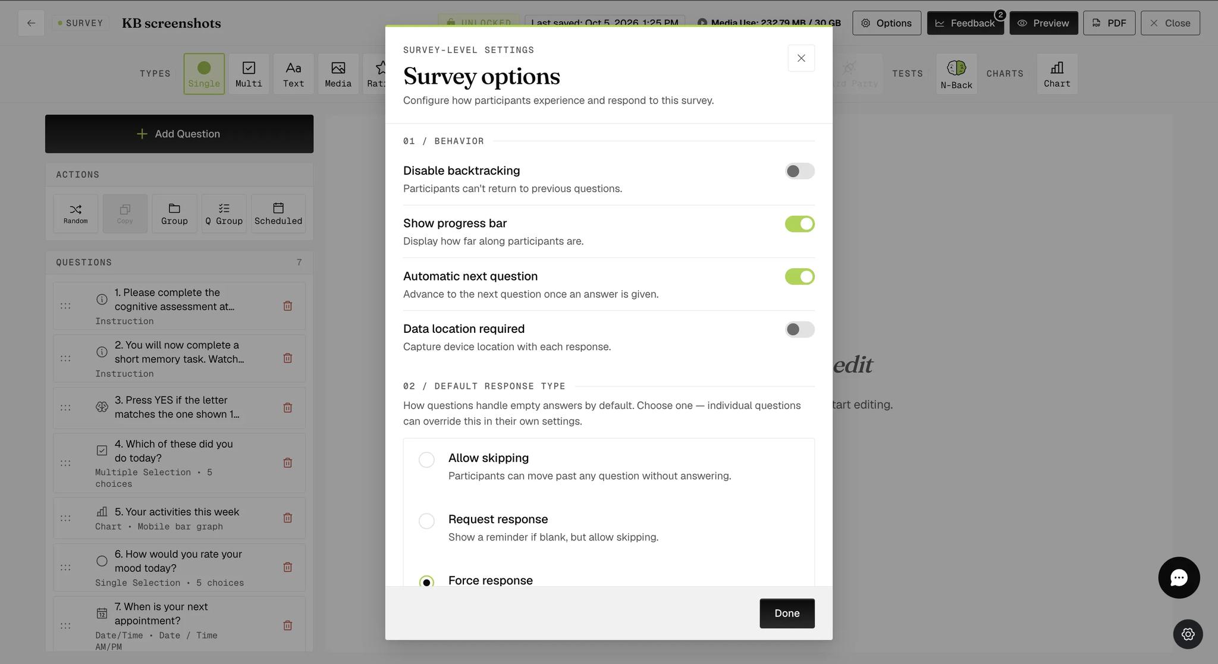Image resolution: width=1218 pixels, height=664 pixels.
Task: Select the Text question type
Action: [293, 74]
